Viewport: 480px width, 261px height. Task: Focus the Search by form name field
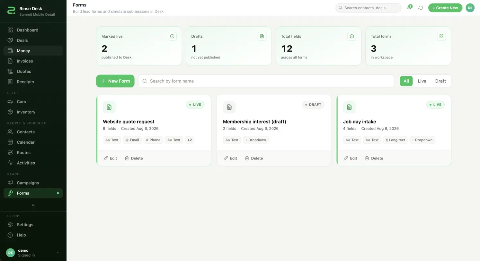click(266, 81)
